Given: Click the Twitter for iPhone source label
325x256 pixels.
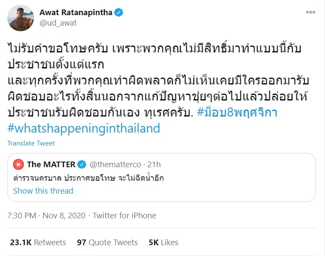Looking at the screenshot, I should coord(124,215).
